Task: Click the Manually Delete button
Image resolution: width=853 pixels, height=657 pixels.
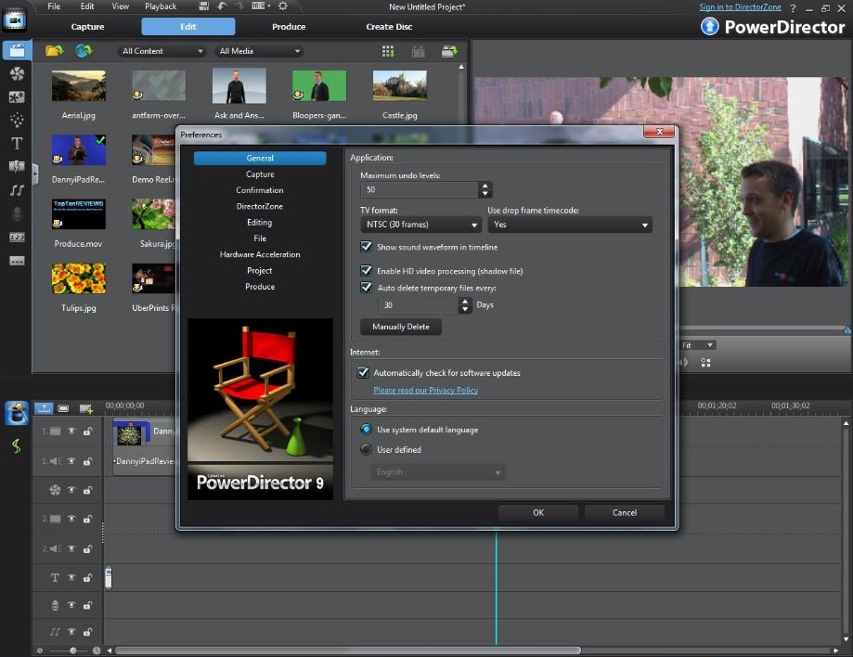Action: [401, 327]
